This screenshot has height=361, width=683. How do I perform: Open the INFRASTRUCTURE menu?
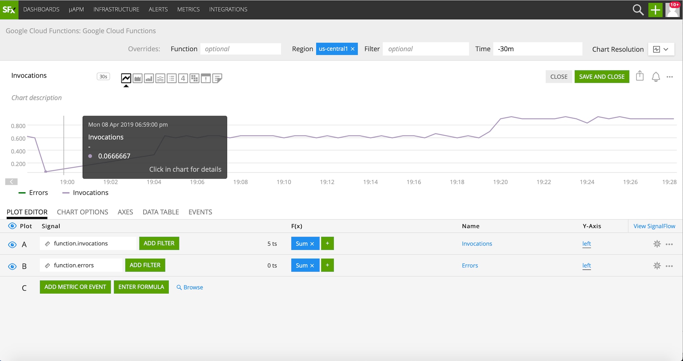(x=116, y=9)
